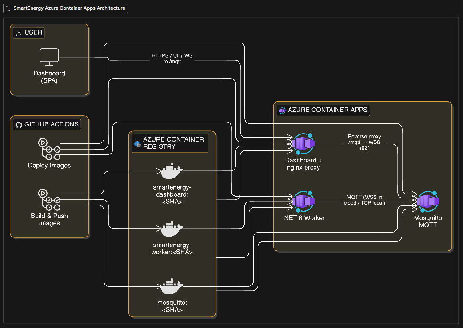Click the user icon in the USER header

click(x=18, y=32)
